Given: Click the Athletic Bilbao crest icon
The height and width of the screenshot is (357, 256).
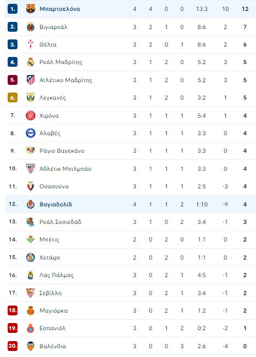Looking at the screenshot, I should (x=31, y=169).
